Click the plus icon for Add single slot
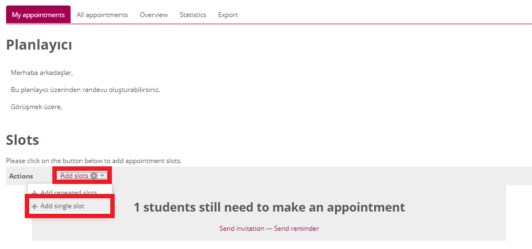 pos(35,207)
